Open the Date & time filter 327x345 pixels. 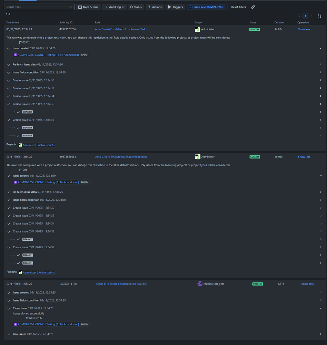89,7
